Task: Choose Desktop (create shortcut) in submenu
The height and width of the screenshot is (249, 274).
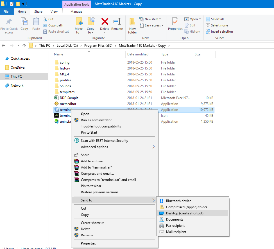Action: 193,213
